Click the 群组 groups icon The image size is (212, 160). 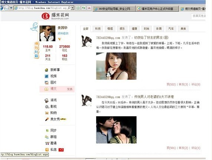pos(47,137)
